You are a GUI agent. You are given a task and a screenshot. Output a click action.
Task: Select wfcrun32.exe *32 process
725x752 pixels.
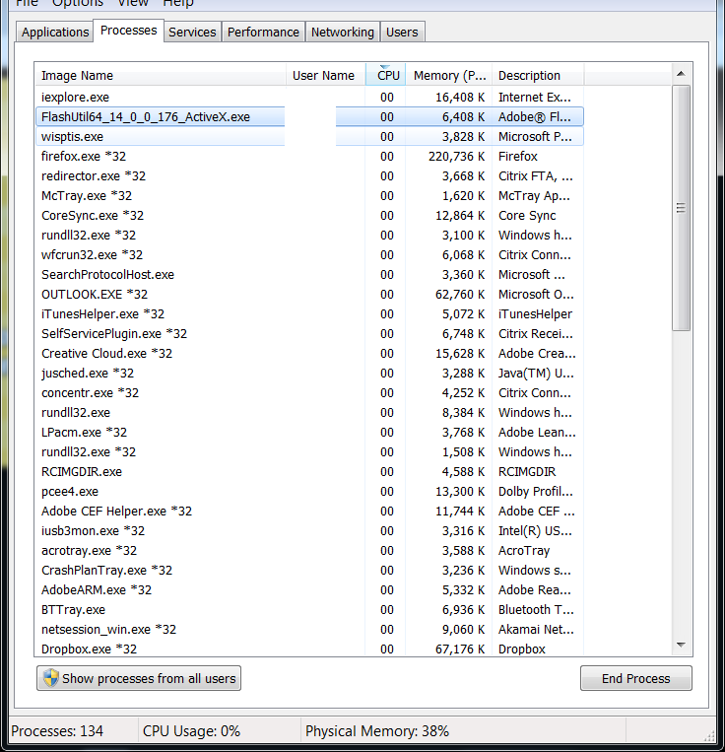(309, 254)
